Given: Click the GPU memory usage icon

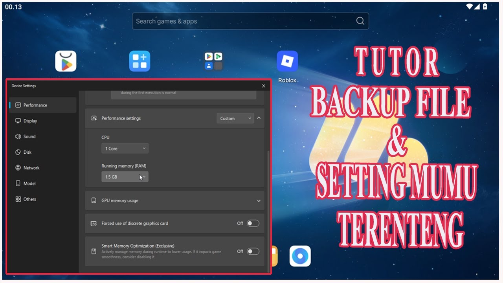Looking at the screenshot, I should tap(94, 200).
